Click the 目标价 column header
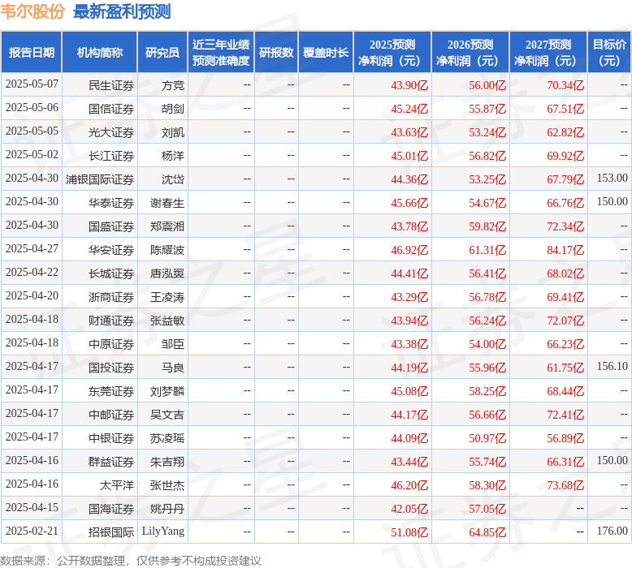 (609, 53)
